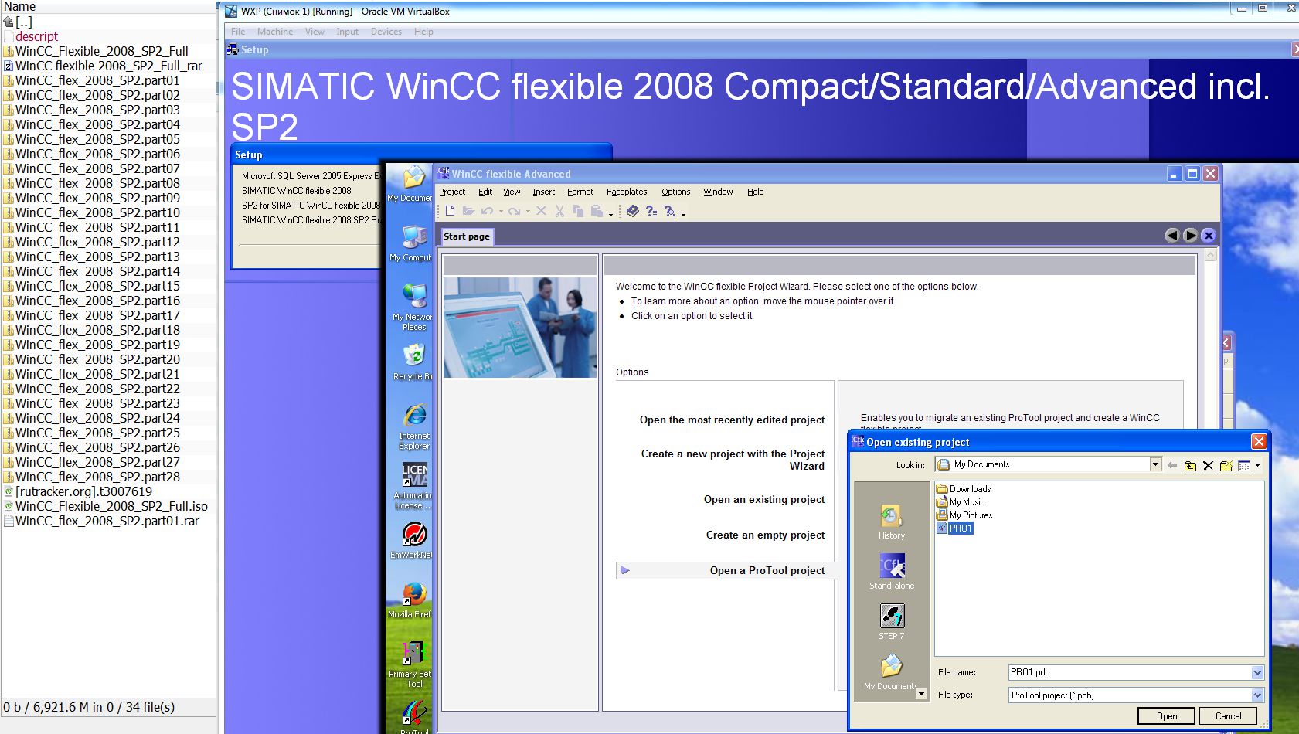Select STEP 7 in dialog places bar

click(x=892, y=622)
